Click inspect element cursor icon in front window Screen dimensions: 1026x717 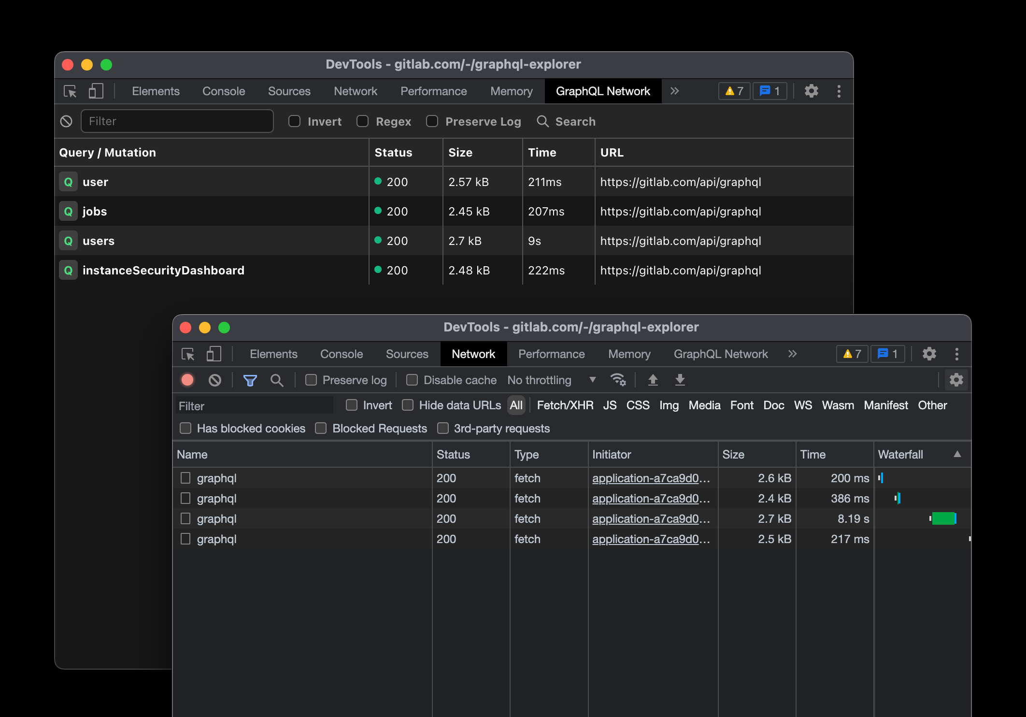(188, 354)
